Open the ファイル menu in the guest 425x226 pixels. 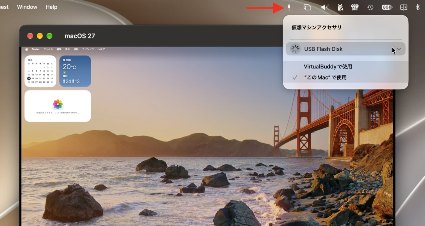tap(48, 49)
